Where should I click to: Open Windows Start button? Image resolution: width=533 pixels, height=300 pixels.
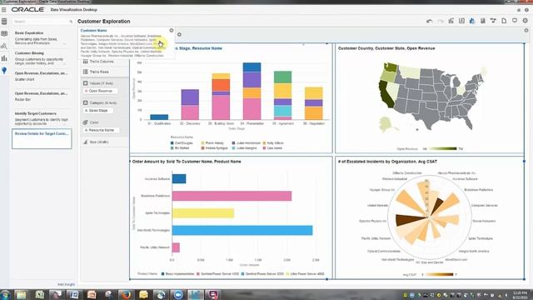click(5, 294)
